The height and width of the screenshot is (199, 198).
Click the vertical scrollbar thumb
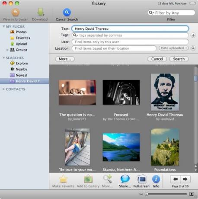click(195, 78)
